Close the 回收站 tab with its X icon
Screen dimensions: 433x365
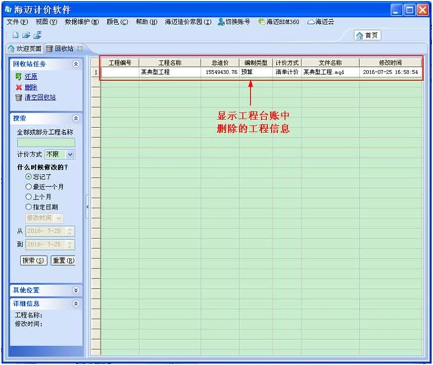[x=80, y=49]
